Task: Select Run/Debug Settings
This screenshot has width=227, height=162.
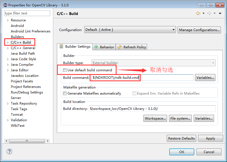Action: pyautogui.click(x=27, y=92)
